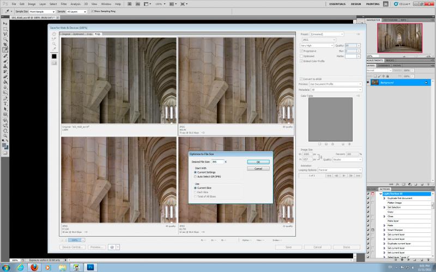Select the Hand tool in Save for Web dialog
This screenshot has width=436, height=272.
click(x=54, y=34)
